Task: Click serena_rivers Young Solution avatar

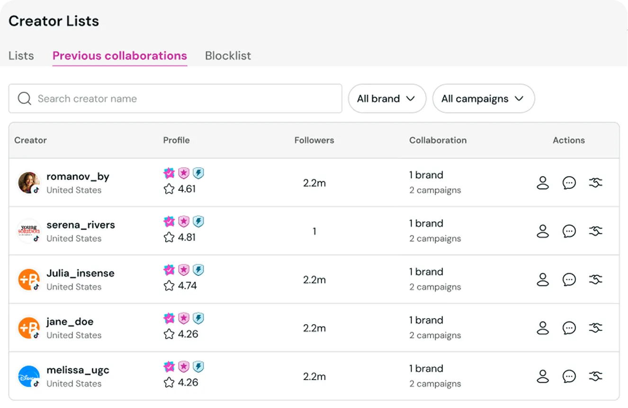Action: tap(29, 231)
